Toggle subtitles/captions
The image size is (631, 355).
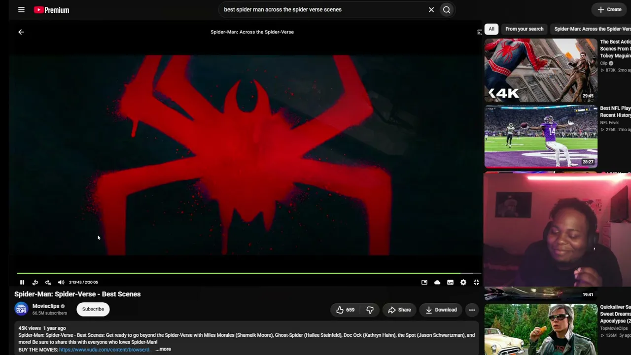point(450,283)
